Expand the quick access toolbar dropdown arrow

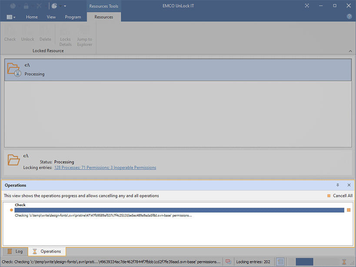click(x=65, y=6)
